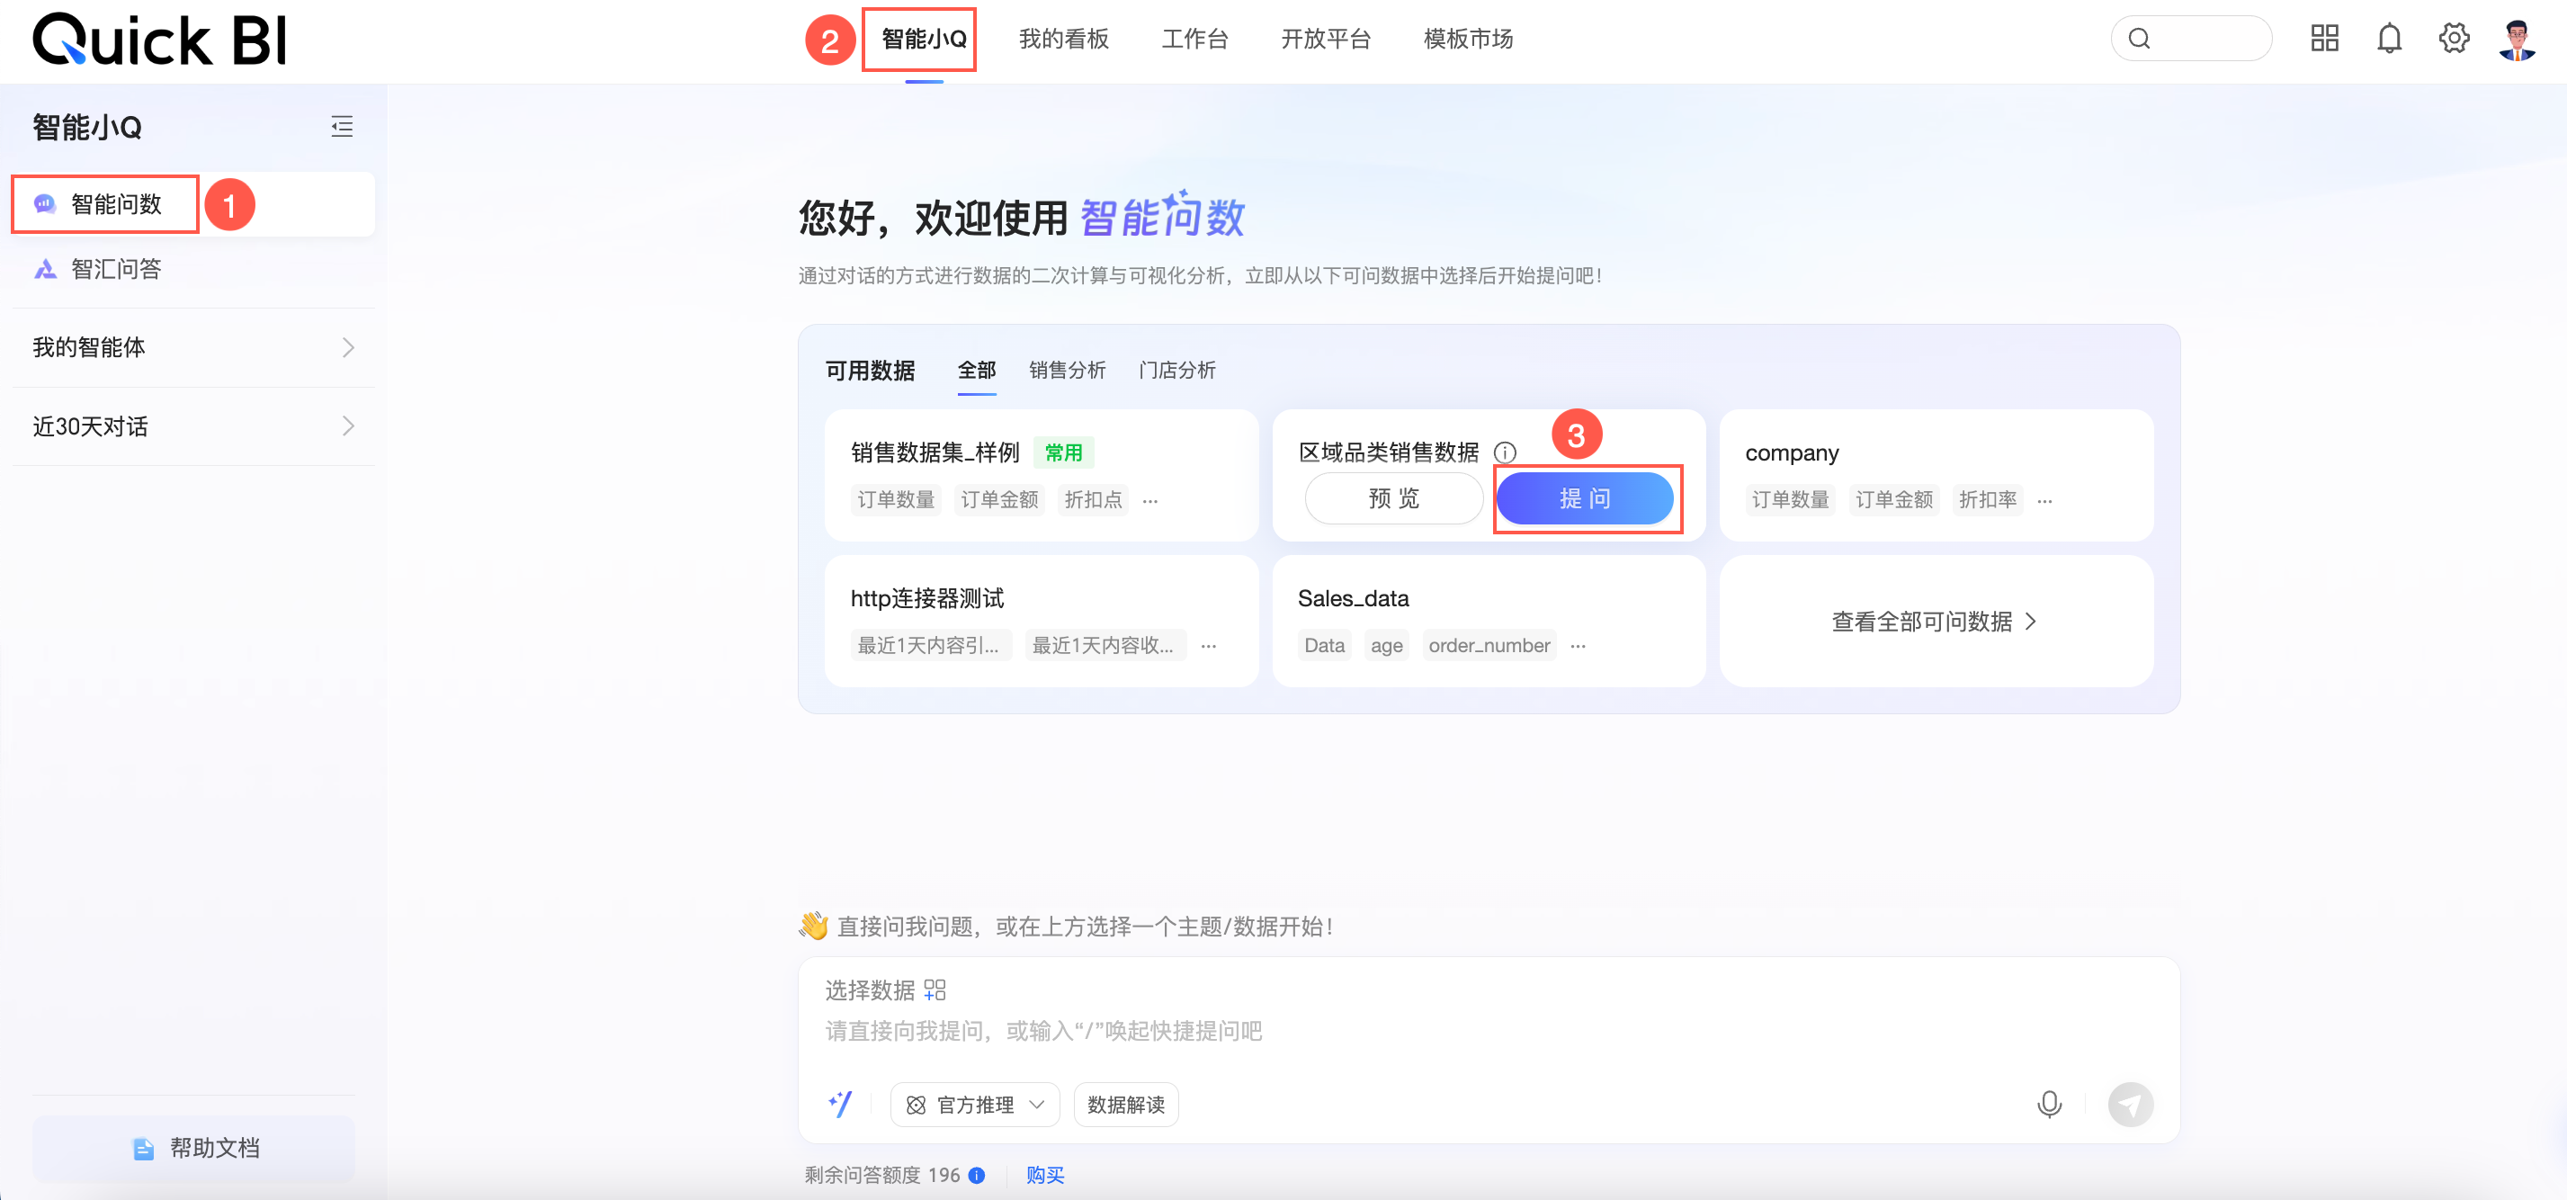
Task: Click the ellipsis on http连接器测试 card
Action: 1209,646
